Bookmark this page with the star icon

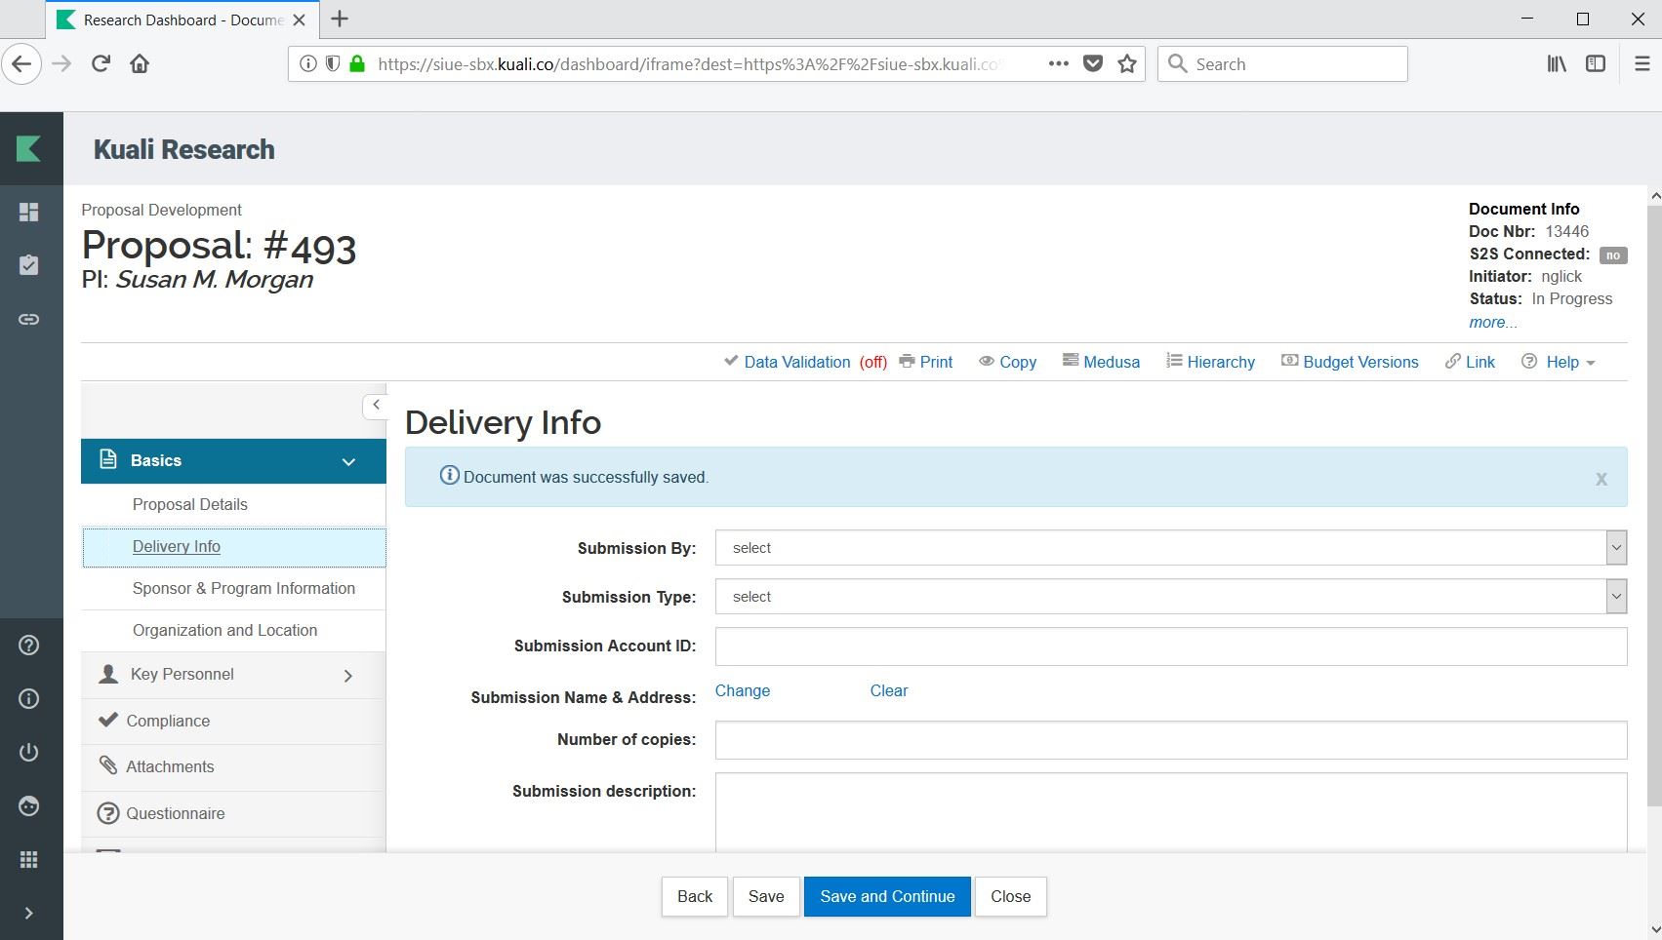pos(1127,64)
